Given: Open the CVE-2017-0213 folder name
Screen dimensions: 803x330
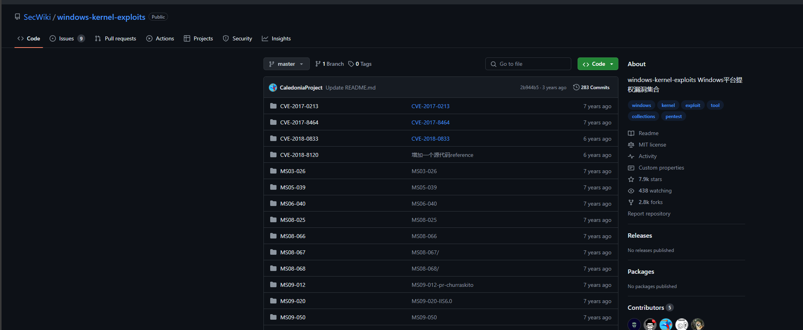Looking at the screenshot, I should tap(299, 106).
